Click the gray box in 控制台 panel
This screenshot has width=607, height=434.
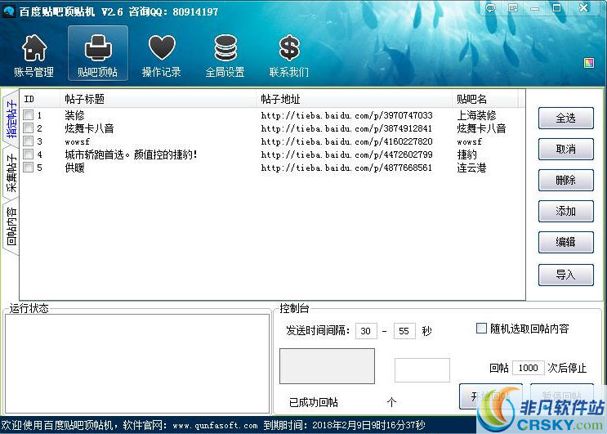click(327, 366)
